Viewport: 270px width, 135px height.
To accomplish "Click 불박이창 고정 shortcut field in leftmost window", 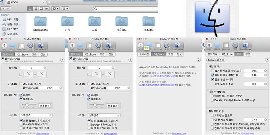I will 51,88.
